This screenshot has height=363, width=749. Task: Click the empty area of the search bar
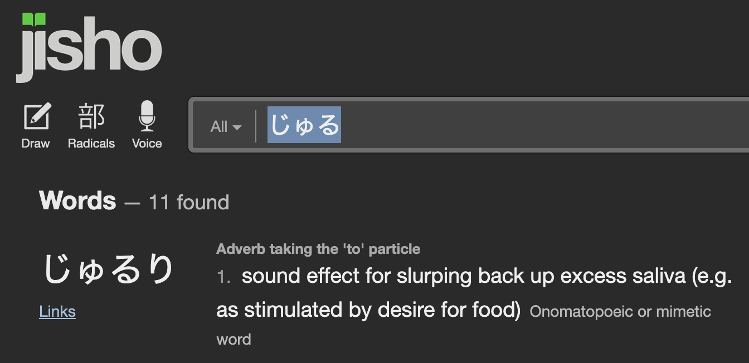click(529, 125)
